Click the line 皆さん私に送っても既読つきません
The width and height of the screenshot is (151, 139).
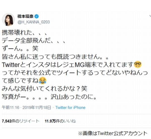[55, 57]
